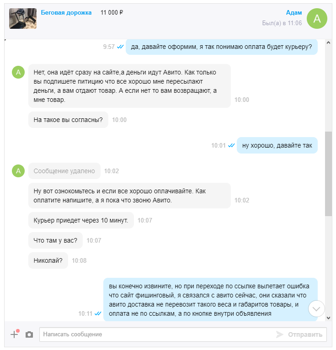Click the small avatar beside the first Адам message

coord(18,72)
